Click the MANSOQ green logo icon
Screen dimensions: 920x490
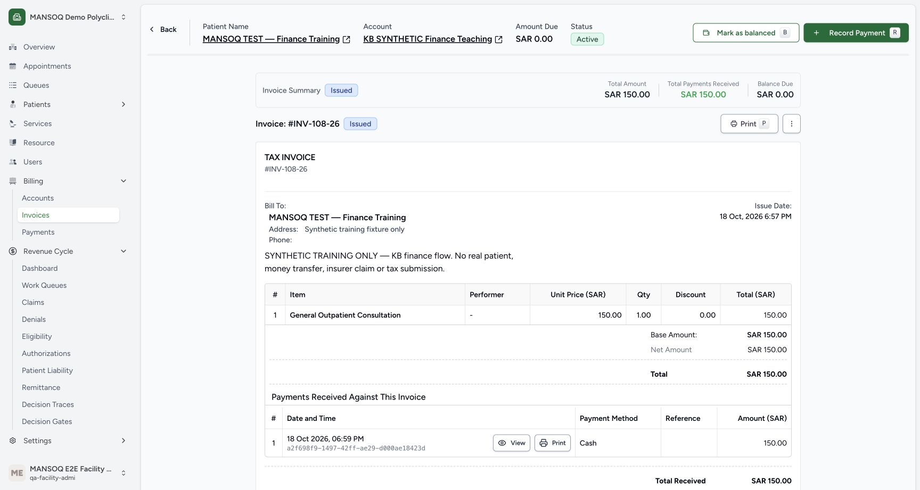(x=17, y=17)
